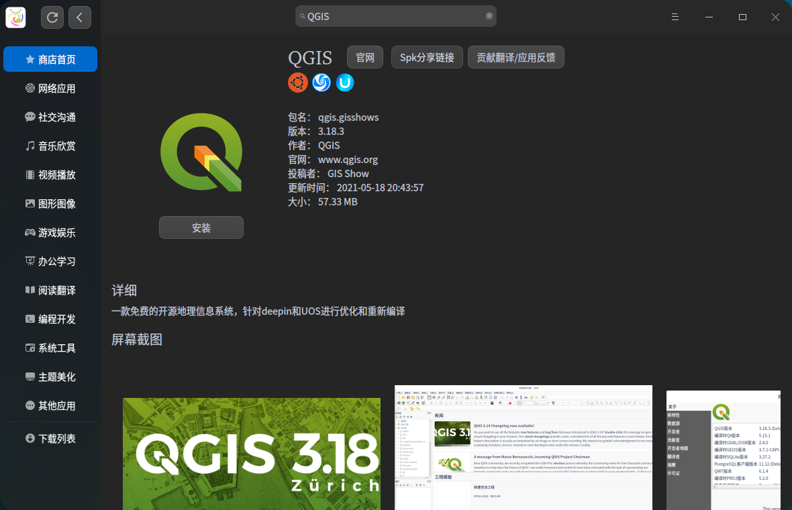This screenshot has width=792, height=510.
Task: Open 视频播放 category
Action: (x=50, y=174)
